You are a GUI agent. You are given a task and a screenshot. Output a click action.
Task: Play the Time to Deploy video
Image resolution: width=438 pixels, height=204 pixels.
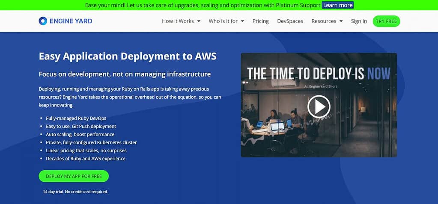coord(319,106)
